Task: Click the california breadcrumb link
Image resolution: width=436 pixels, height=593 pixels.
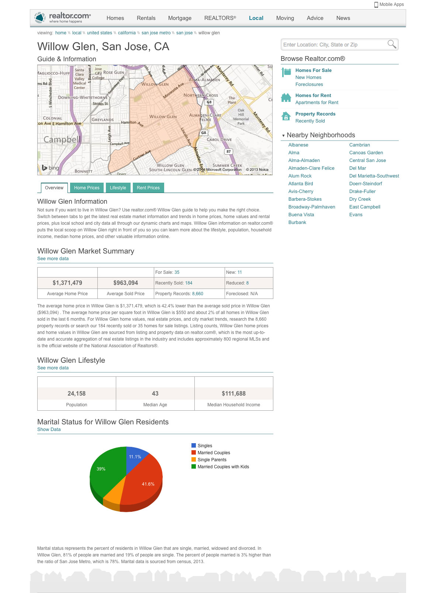Action: pos(127,33)
